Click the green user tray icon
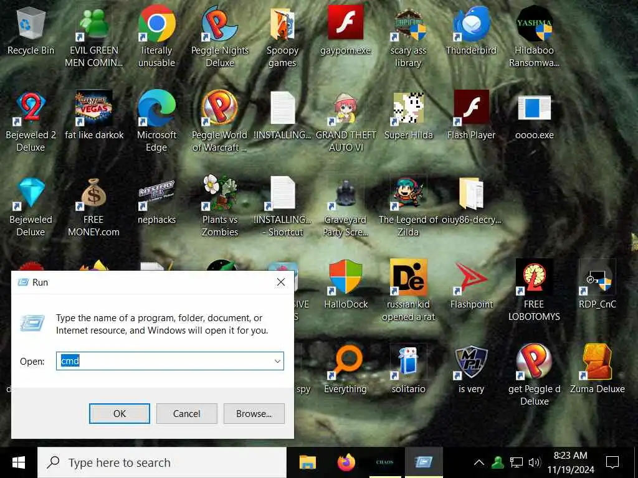This screenshot has height=478, width=638. (x=497, y=462)
